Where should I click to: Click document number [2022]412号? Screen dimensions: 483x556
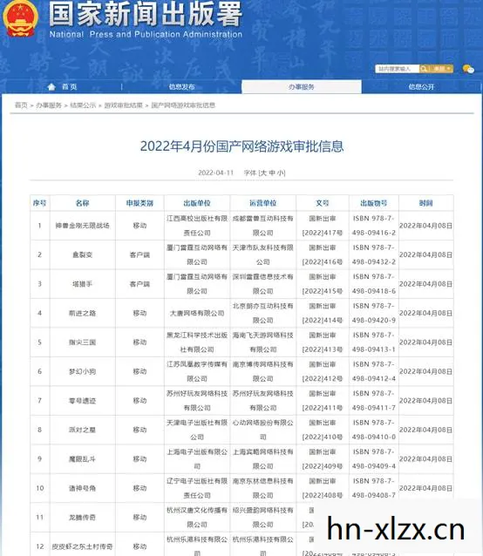[323, 379]
